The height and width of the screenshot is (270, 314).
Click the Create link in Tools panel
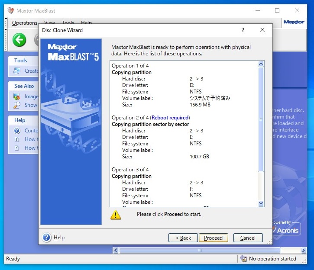tap(32, 71)
